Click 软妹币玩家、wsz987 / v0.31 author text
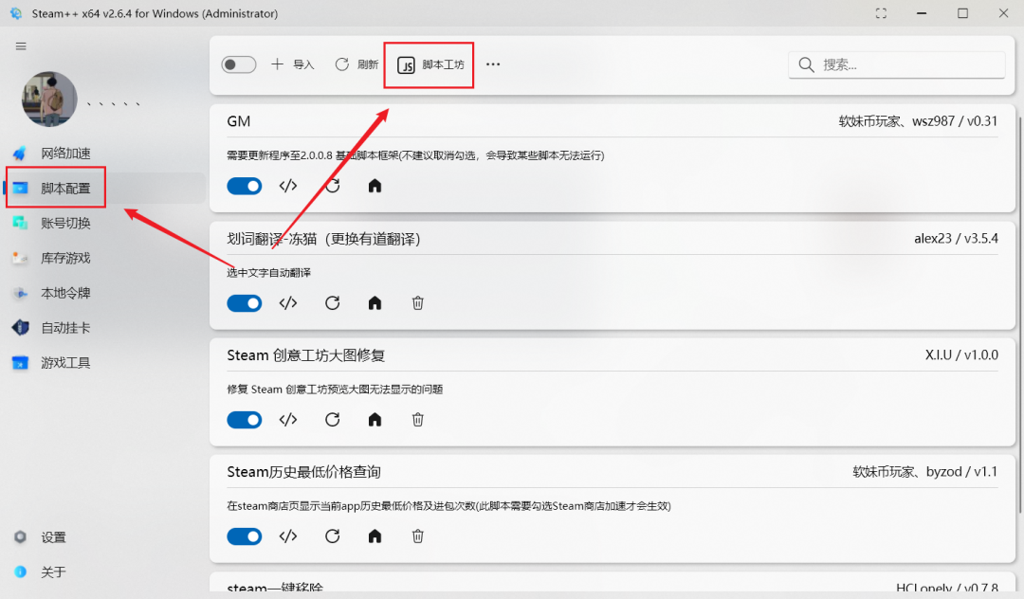This screenshot has width=1024, height=599. (918, 121)
